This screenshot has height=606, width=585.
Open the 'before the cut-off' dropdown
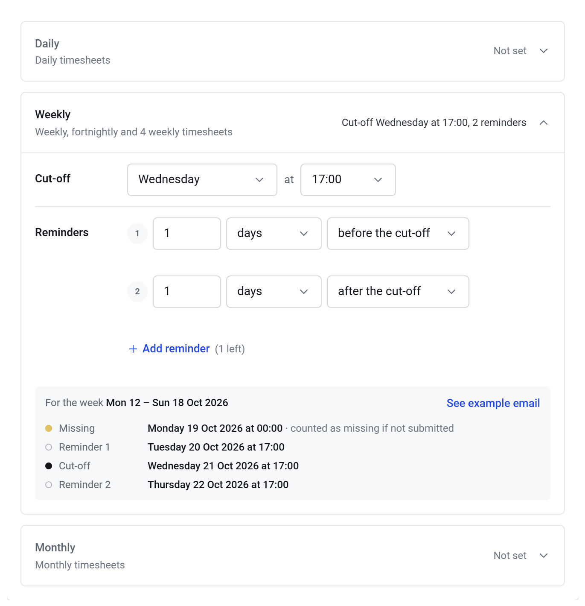(398, 234)
